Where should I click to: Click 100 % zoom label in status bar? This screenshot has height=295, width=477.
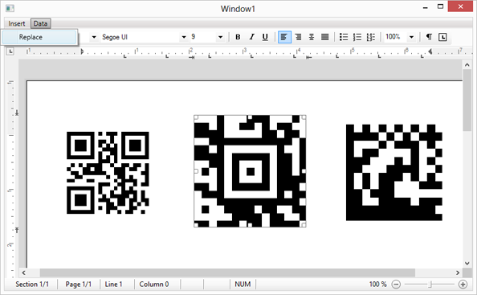[x=378, y=285]
